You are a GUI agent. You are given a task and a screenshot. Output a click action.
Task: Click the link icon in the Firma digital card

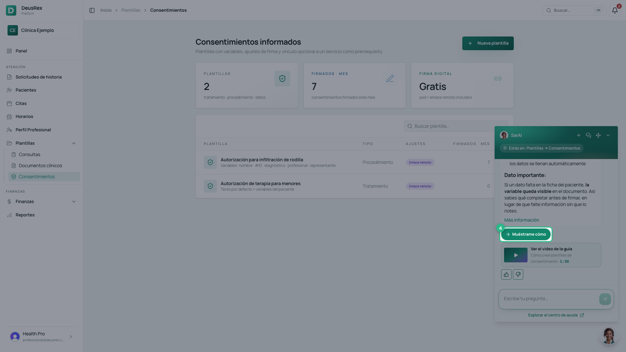click(x=498, y=79)
